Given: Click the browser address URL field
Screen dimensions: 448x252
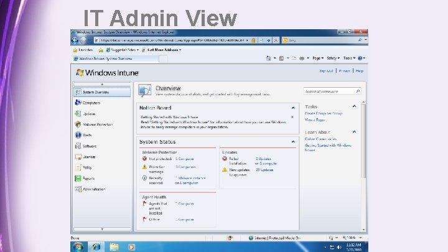Looking at the screenshot, I should coord(172,40).
